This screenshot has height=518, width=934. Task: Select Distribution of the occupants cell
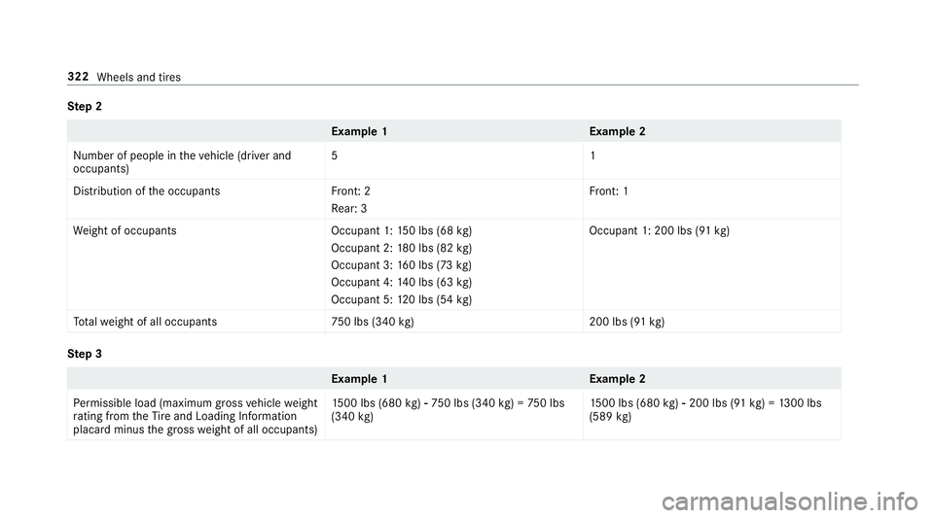point(147,191)
